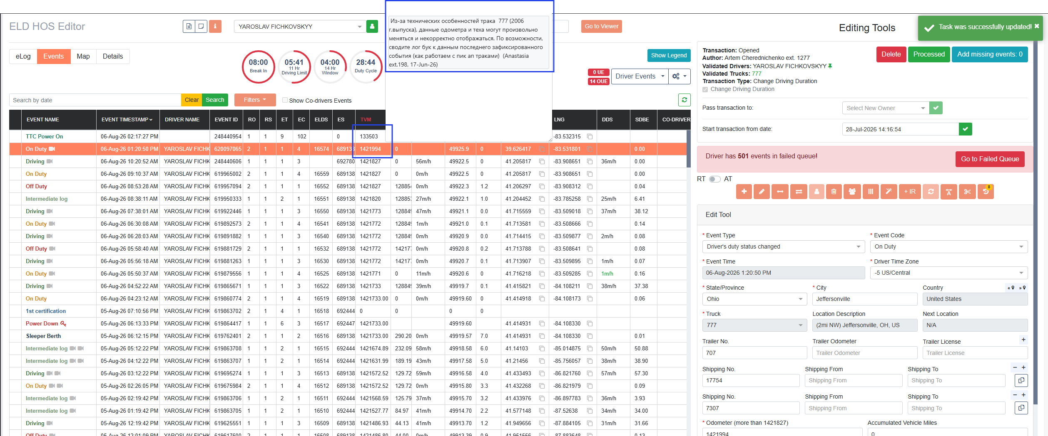Click the Break In circular gauge

tap(258, 67)
